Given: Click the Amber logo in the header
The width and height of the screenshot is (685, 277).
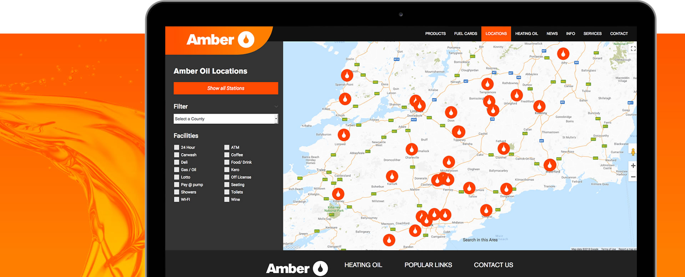Looking at the screenshot, I should click(x=220, y=40).
